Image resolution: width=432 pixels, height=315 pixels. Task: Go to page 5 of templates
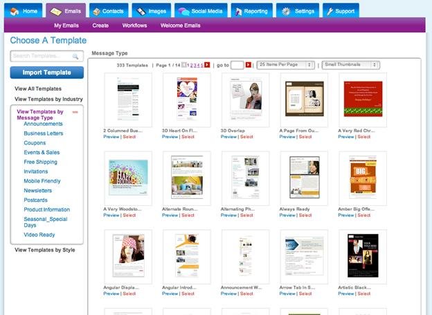tap(202, 66)
